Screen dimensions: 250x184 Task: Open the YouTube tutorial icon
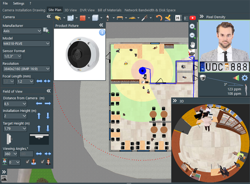[x=192, y=18]
